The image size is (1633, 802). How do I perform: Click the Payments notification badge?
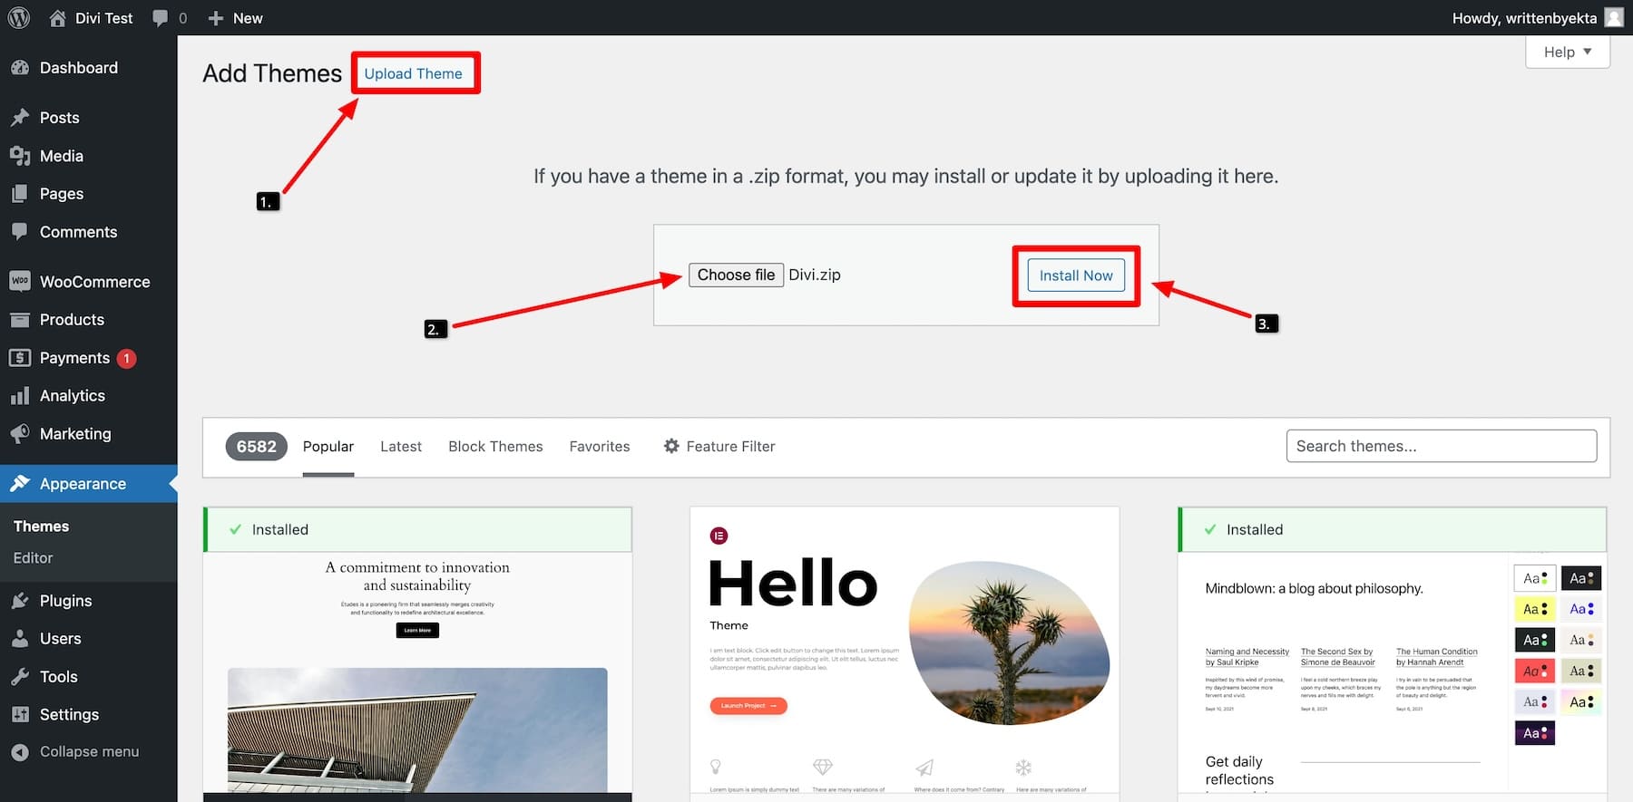pos(127,358)
